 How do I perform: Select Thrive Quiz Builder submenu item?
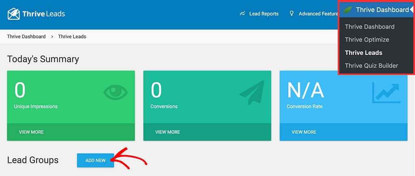coord(371,66)
